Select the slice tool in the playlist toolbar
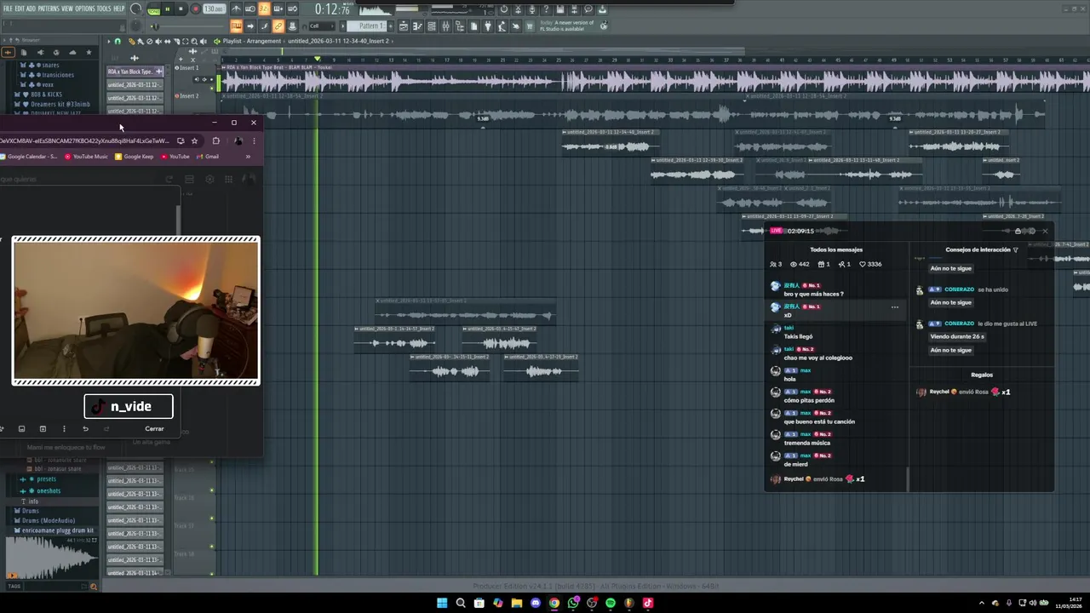This screenshot has width=1090, height=613. [x=176, y=41]
